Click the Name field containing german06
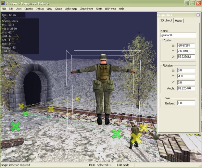The image size is (202, 168). (178, 35)
